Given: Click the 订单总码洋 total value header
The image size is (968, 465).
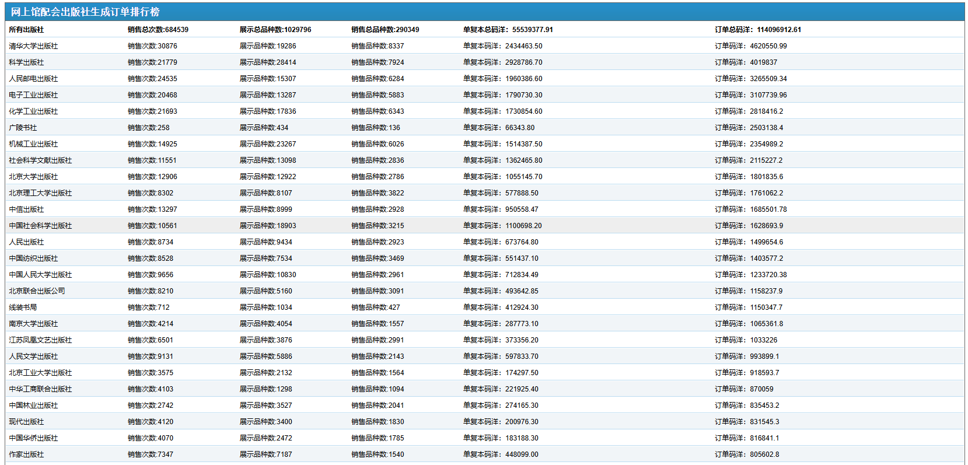Looking at the screenshot, I should [757, 30].
